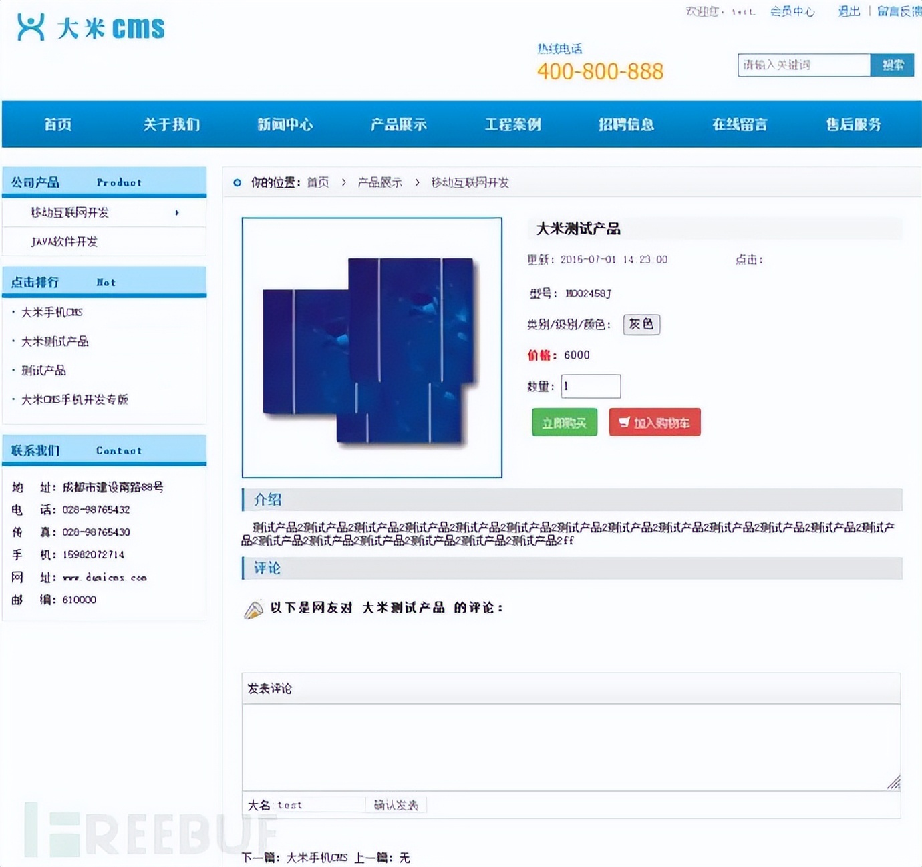The width and height of the screenshot is (922, 867).
Task: Click the shopping cart icon inside 加入购物车
Action: (x=624, y=421)
